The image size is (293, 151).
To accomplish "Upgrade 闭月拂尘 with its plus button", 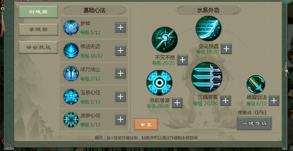I will point(120,74).
